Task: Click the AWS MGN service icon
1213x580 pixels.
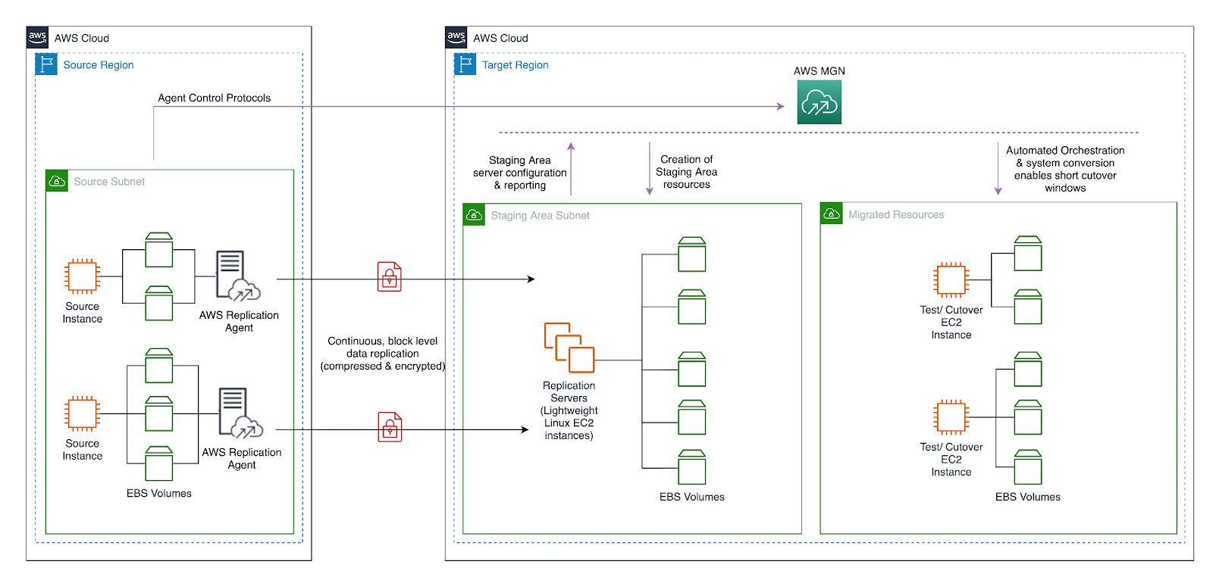Action: point(819,102)
